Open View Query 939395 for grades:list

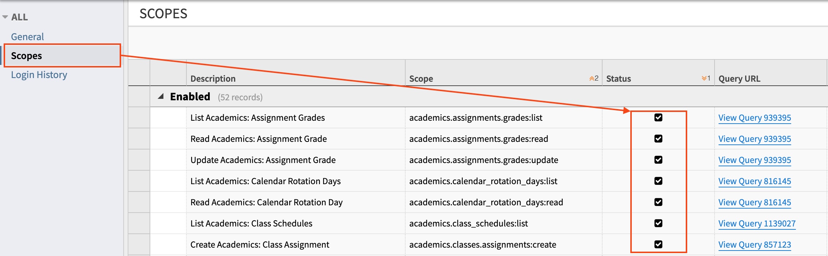click(754, 118)
